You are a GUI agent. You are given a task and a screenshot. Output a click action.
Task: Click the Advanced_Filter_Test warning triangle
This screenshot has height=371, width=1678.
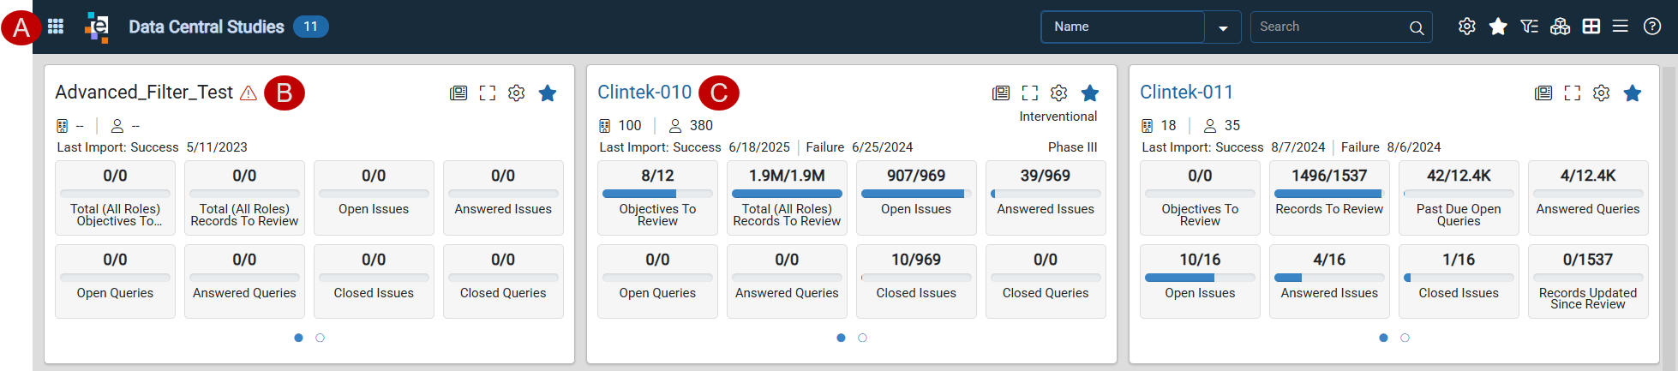[x=249, y=93]
